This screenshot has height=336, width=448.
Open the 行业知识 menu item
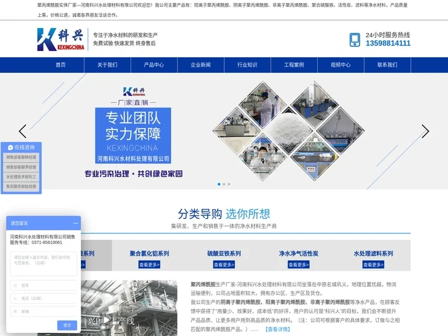click(248, 65)
